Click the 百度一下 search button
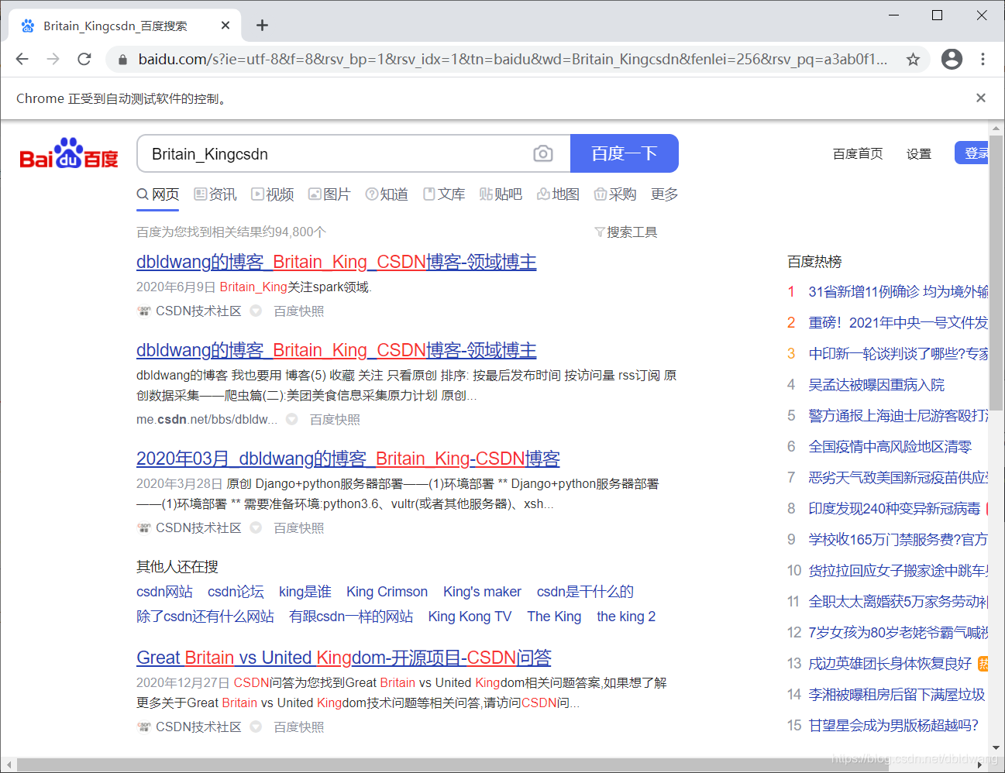This screenshot has width=1005, height=773. pos(625,153)
